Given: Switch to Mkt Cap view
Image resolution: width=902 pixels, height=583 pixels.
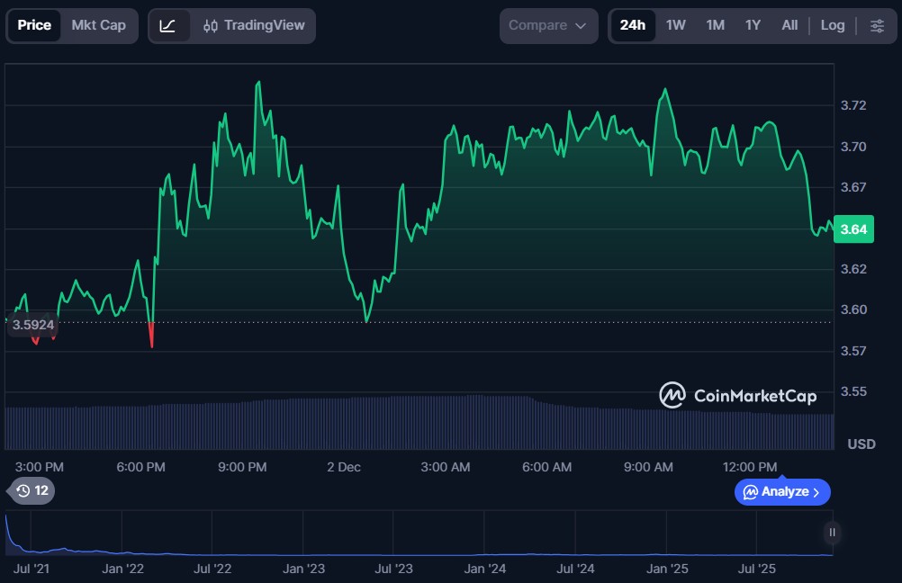Looking at the screenshot, I should [x=99, y=25].
